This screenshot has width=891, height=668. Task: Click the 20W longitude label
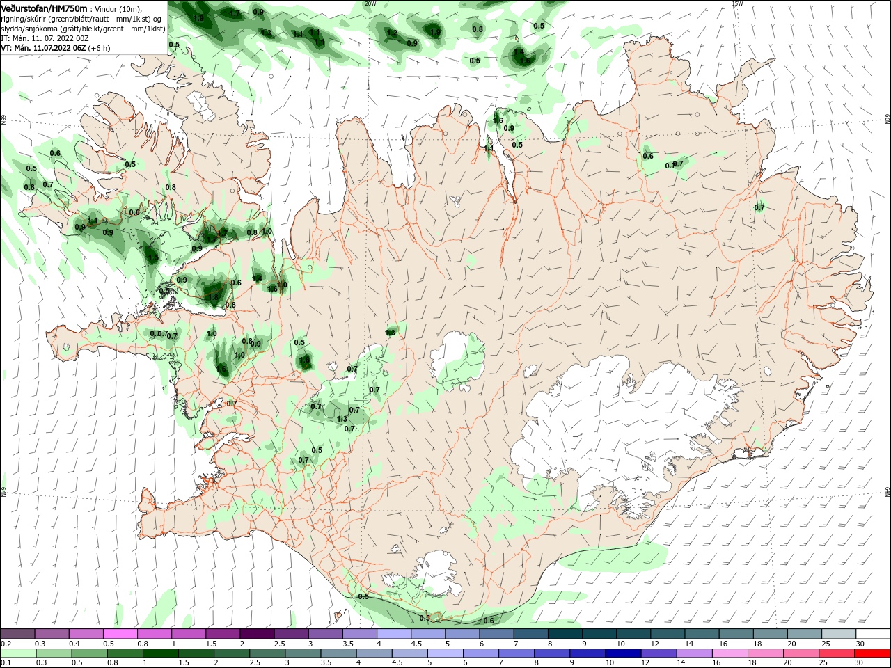tap(370, 3)
